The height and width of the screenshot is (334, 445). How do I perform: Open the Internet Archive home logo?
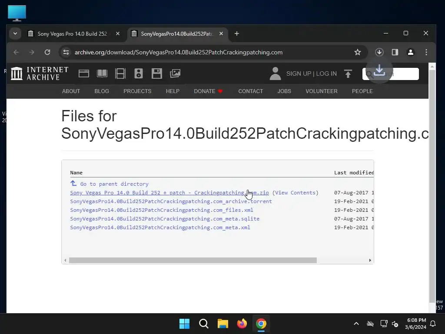(x=40, y=73)
